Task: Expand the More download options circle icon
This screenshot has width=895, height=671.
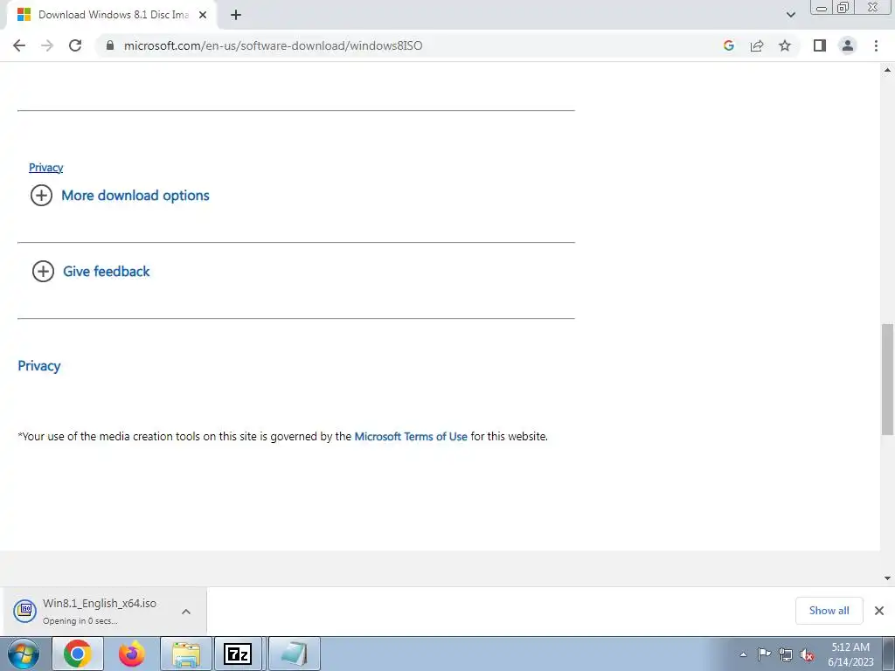Action: (x=41, y=195)
